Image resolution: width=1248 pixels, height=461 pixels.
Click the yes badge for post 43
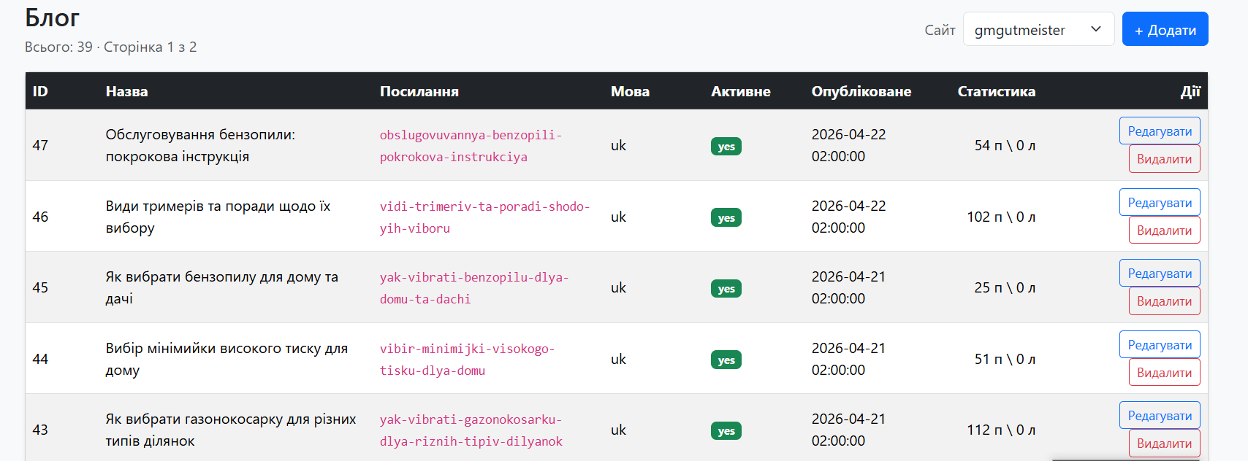pos(726,430)
